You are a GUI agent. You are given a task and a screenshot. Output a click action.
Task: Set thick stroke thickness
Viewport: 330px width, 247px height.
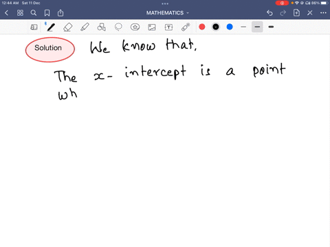[x=271, y=27]
